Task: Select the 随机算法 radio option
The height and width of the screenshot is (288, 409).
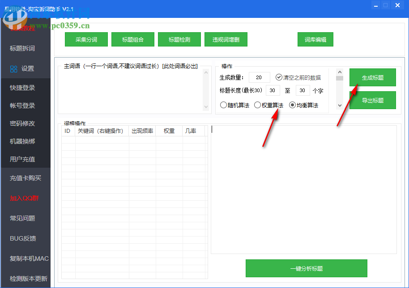Action: (223, 106)
